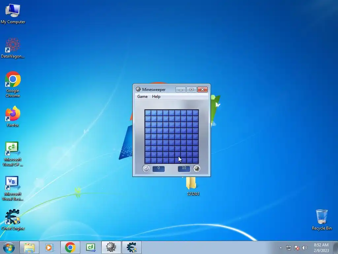Image resolution: width=338 pixels, height=254 pixels.
Task: Select the Microsoft Visual Basic desktop shortcut
Action: [13, 188]
